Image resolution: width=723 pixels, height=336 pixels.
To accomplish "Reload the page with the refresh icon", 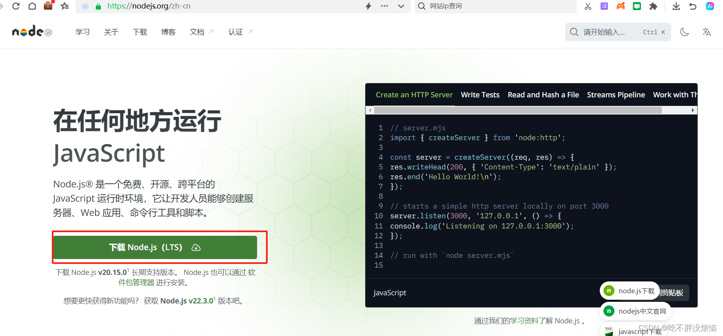I will click(16, 6).
